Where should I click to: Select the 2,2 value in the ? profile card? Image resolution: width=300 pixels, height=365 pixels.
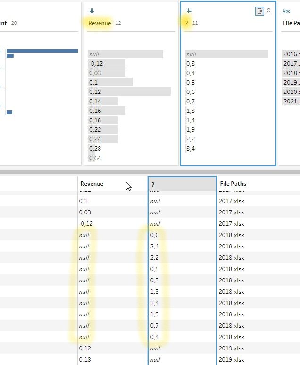pos(191,139)
